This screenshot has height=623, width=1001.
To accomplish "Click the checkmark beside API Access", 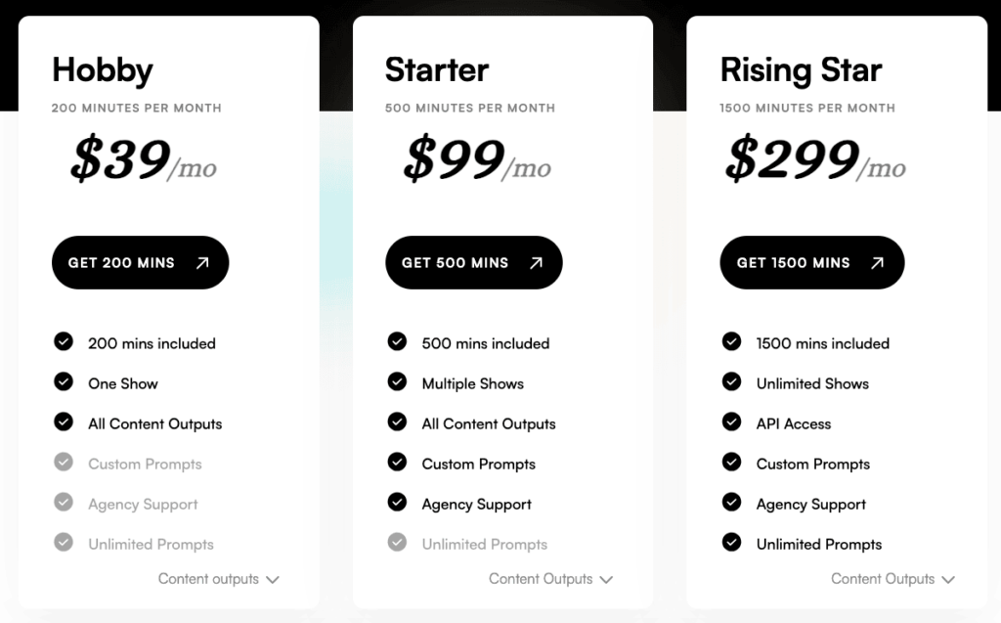I will coord(731,422).
